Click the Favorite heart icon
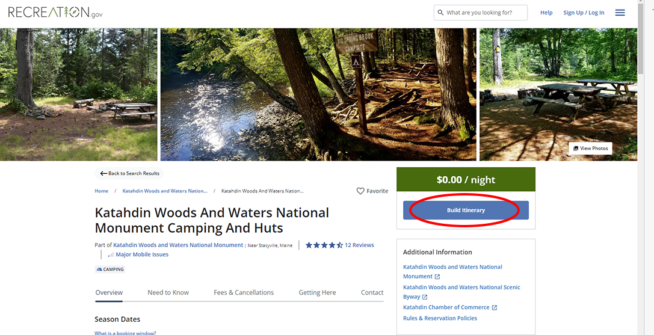654x335 pixels. click(360, 191)
